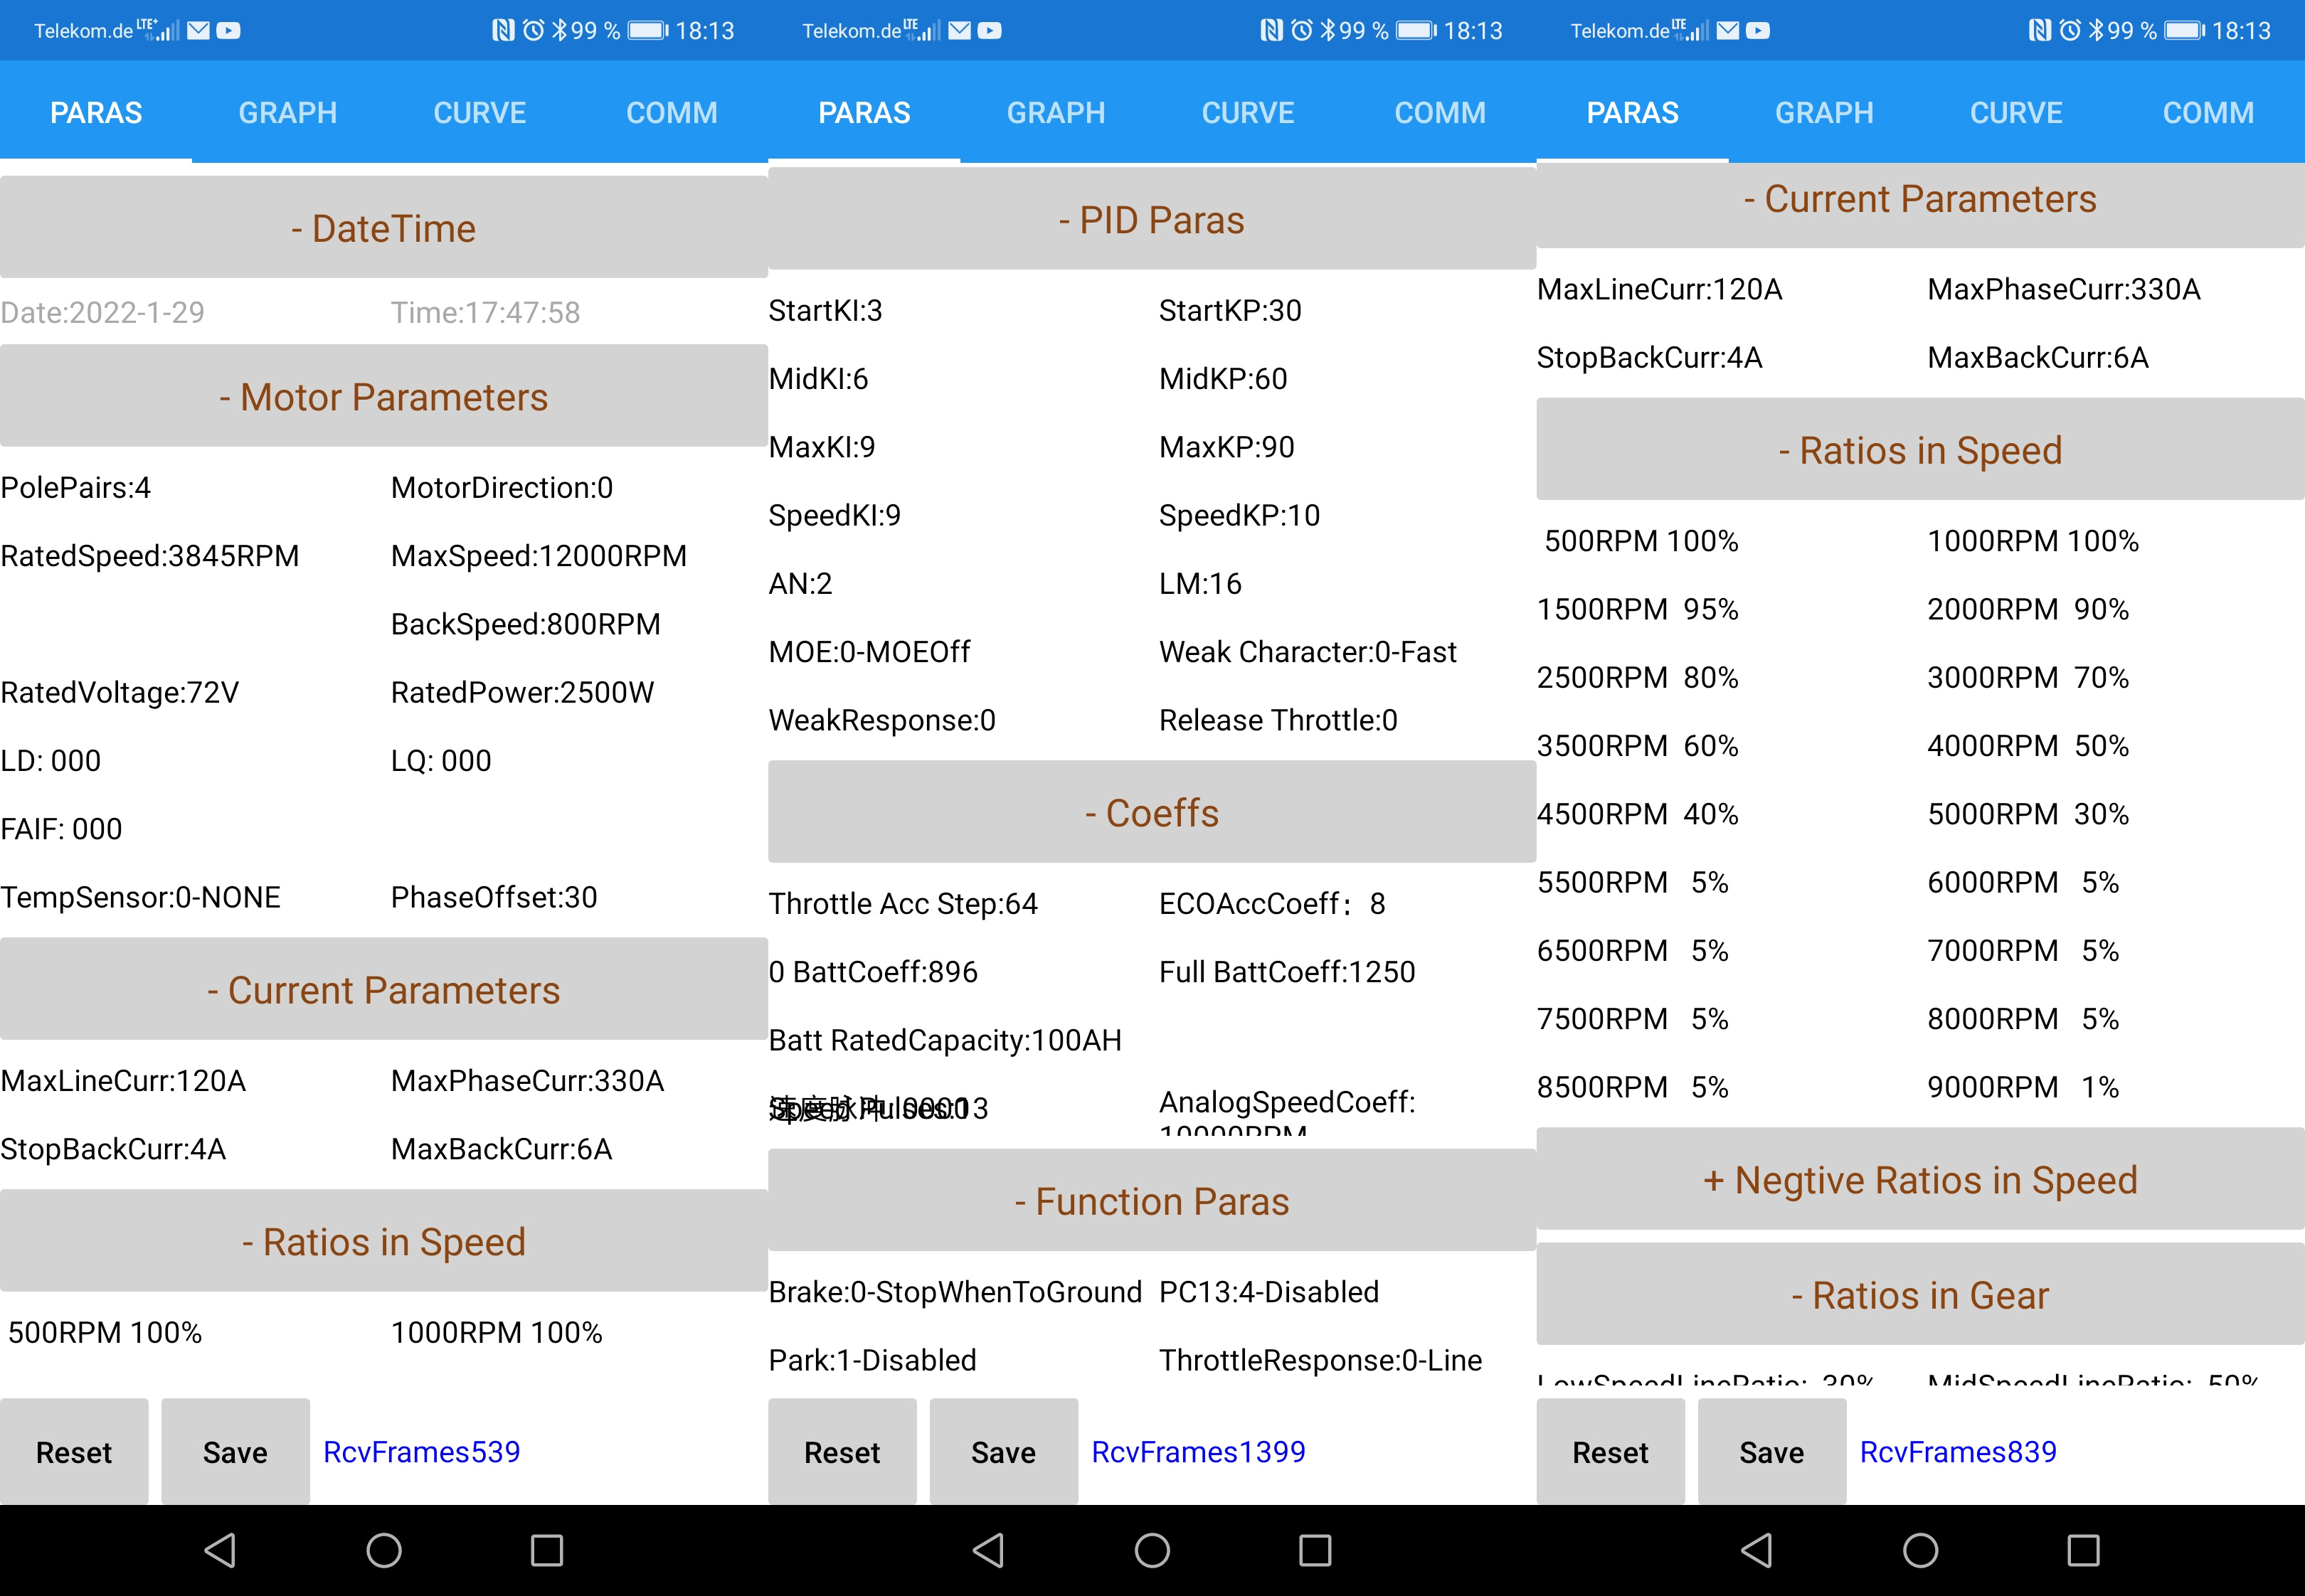Viewport: 2305px width, 1596px height.
Task: Collapse the Motor Parameters section
Action: click(x=384, y=397)
